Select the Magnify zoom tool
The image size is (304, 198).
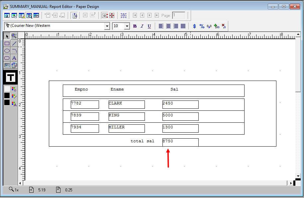coord(14,36)
